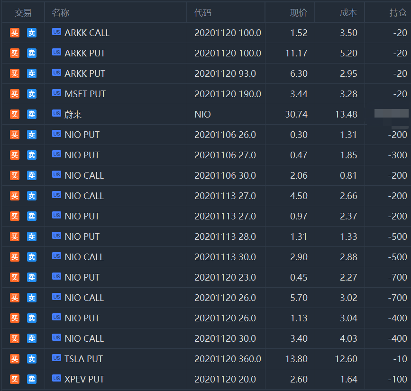
Task: Buy the ARKK PUT 20201120 100.0 option
Action: (x=15, y=53)
